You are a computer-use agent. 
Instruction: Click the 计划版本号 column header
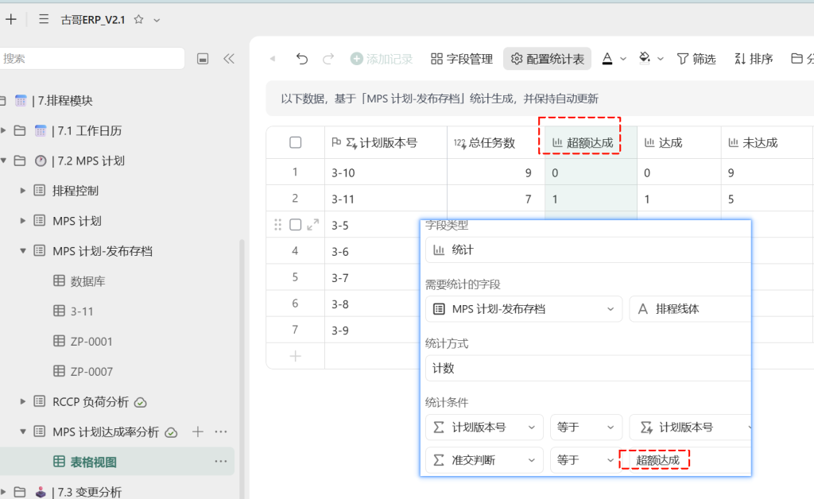[386, 143]
